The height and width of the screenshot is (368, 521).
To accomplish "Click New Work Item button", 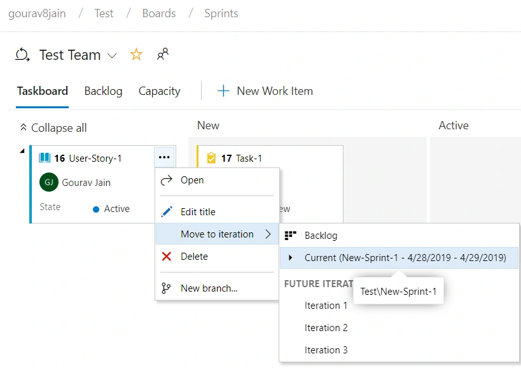I will point(265,91).
